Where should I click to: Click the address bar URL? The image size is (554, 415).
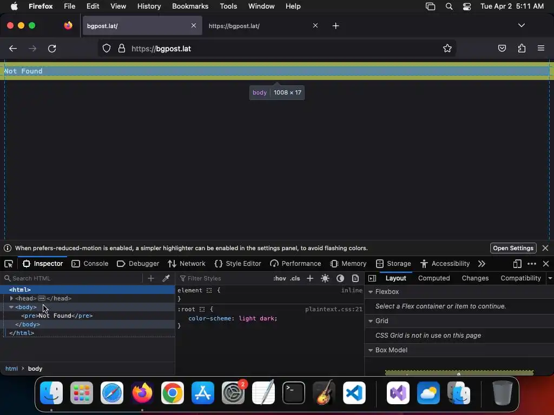(x=161, y=49)
